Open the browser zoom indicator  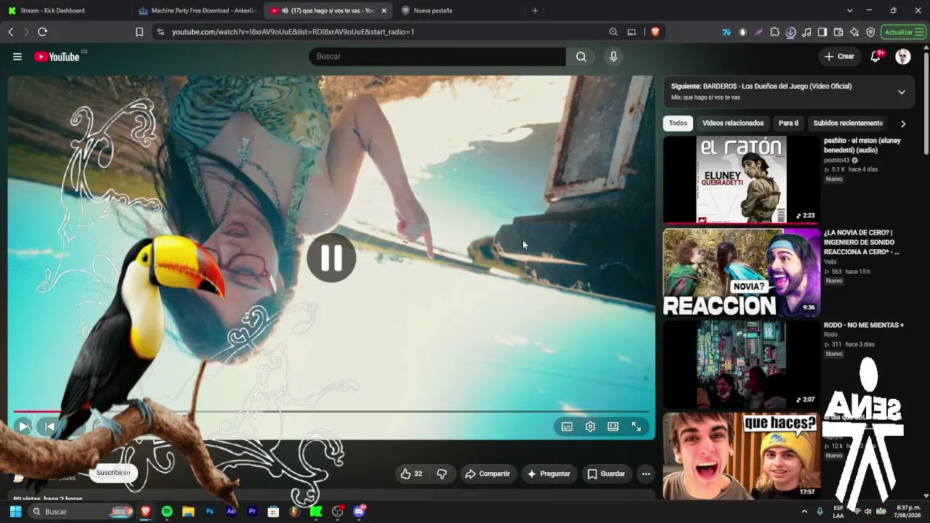coord(613,32)
